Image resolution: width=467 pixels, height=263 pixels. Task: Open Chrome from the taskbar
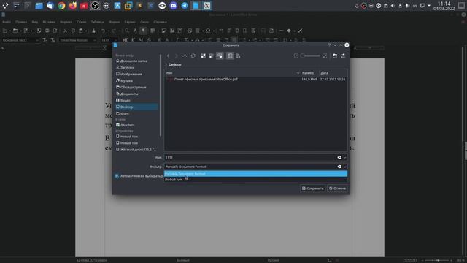61,6
